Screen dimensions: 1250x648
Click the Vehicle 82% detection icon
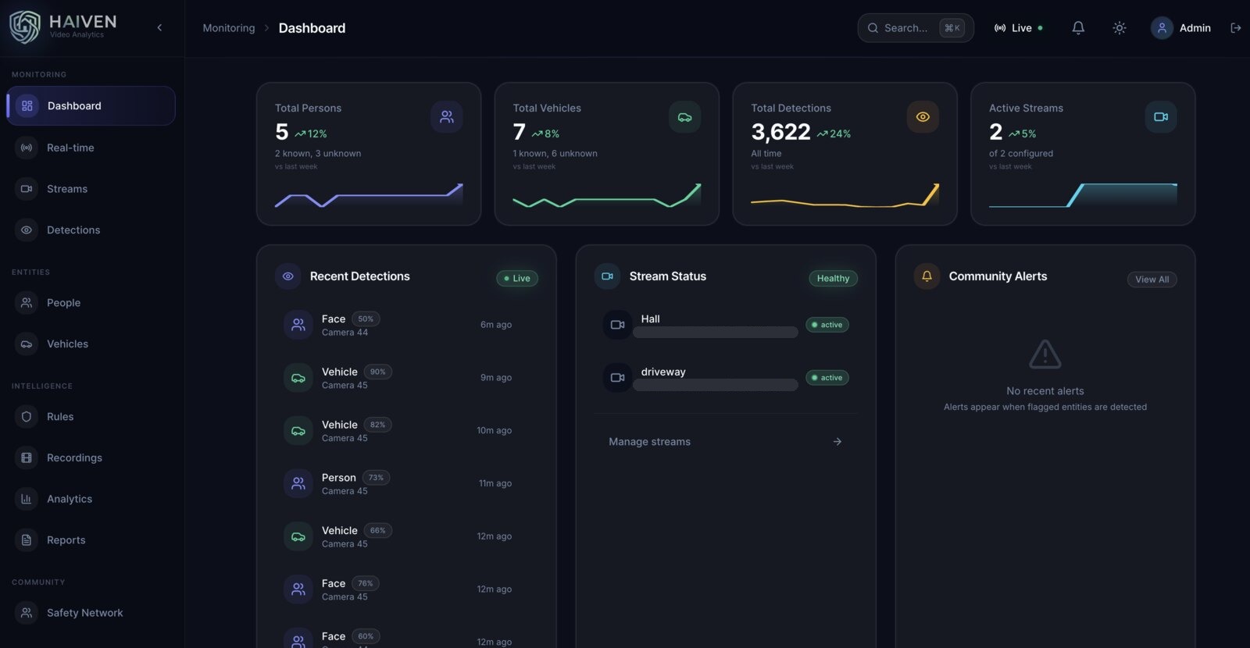click(298, 431)
